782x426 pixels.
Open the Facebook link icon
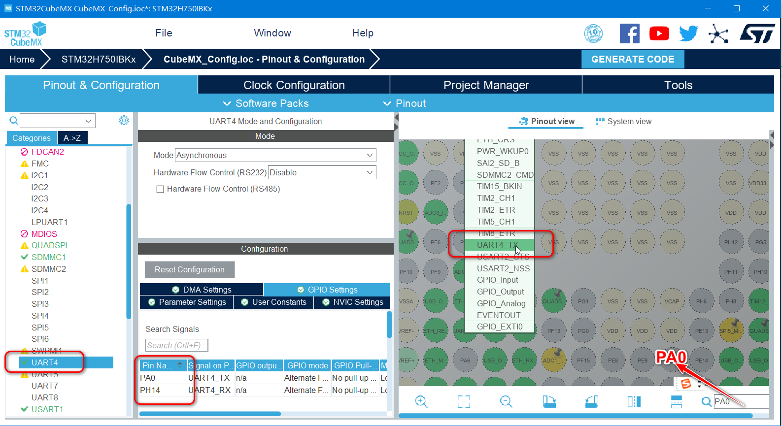[x=629, y=33]
